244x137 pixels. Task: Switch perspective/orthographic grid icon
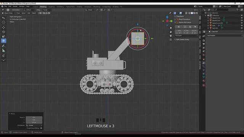click(x=171, y=40)
